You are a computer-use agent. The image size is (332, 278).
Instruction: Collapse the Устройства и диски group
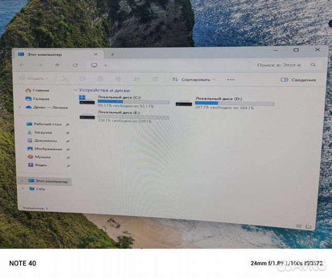point(75,90)
